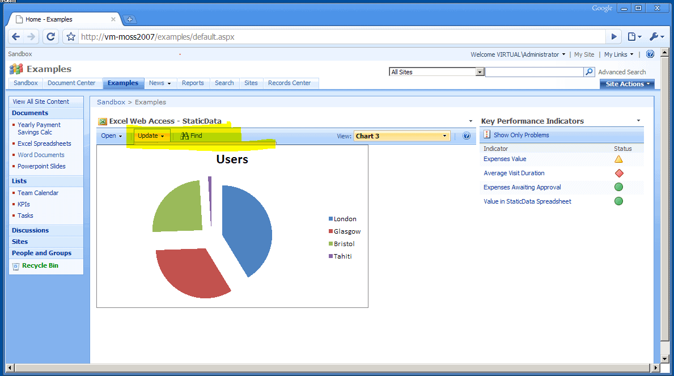Screen dimensions: 674x376
Task: Open the All Sites scope dropdown
Action: point(480,72)
